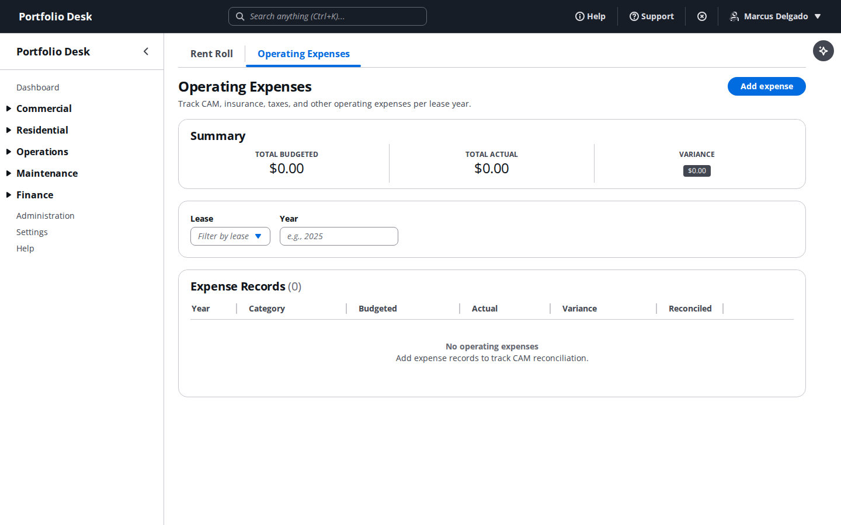Click the circled X icon in header
Screen dimensions: 841x525
coord(702,16)
